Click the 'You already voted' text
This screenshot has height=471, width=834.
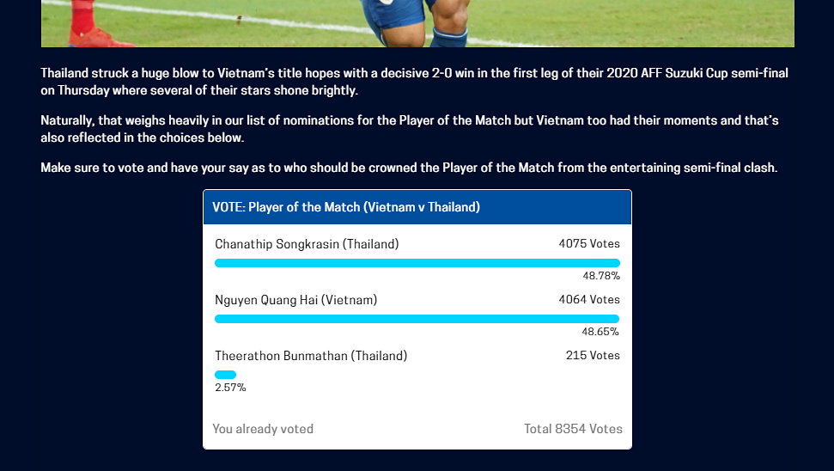263,429
